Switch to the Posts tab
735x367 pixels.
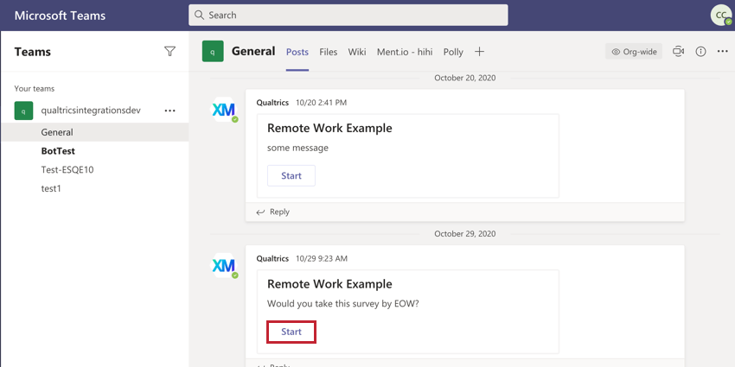pos(297,52)
